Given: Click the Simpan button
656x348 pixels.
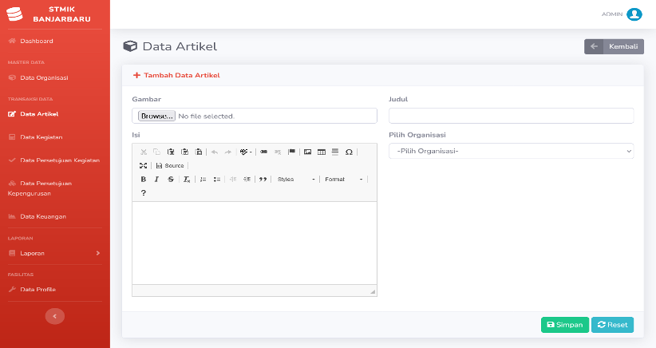Looking at the screenshot, I should (565, 325).
